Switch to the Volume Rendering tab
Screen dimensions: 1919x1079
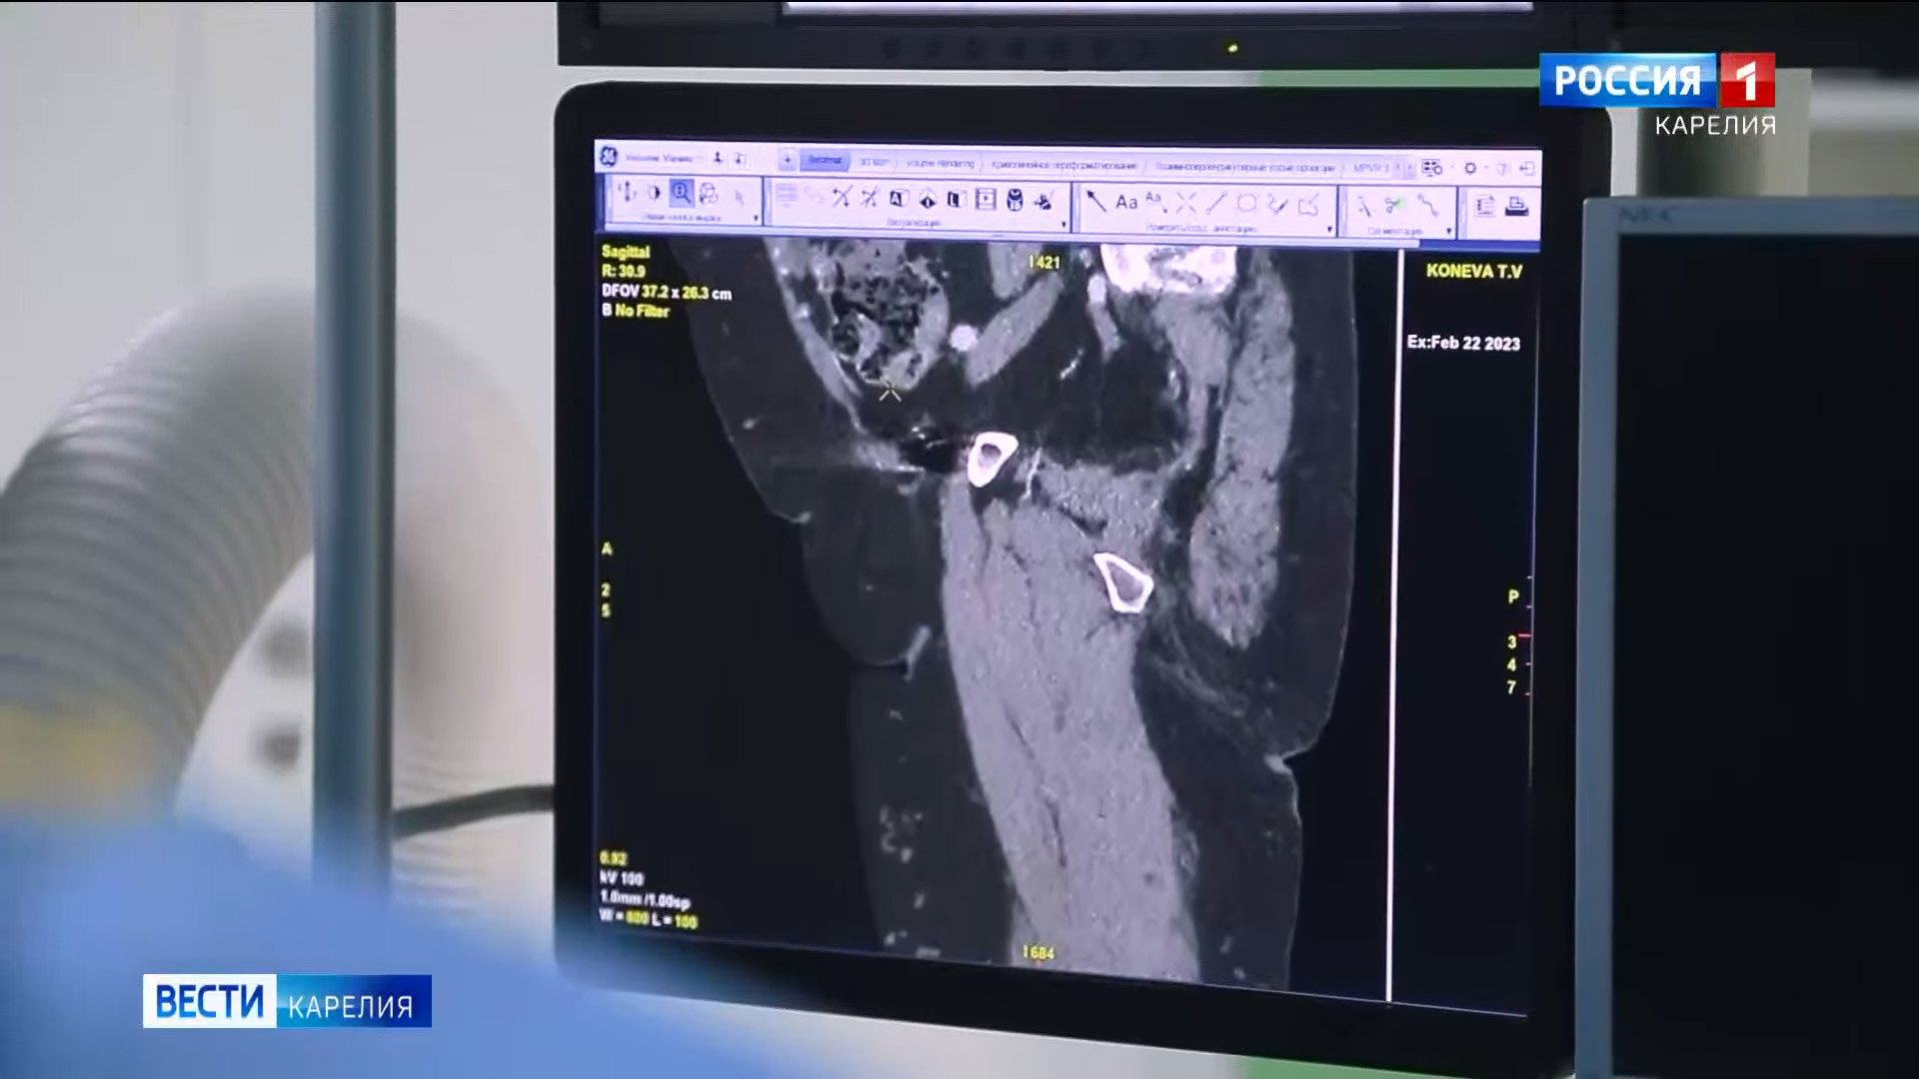tap(940, 163)
